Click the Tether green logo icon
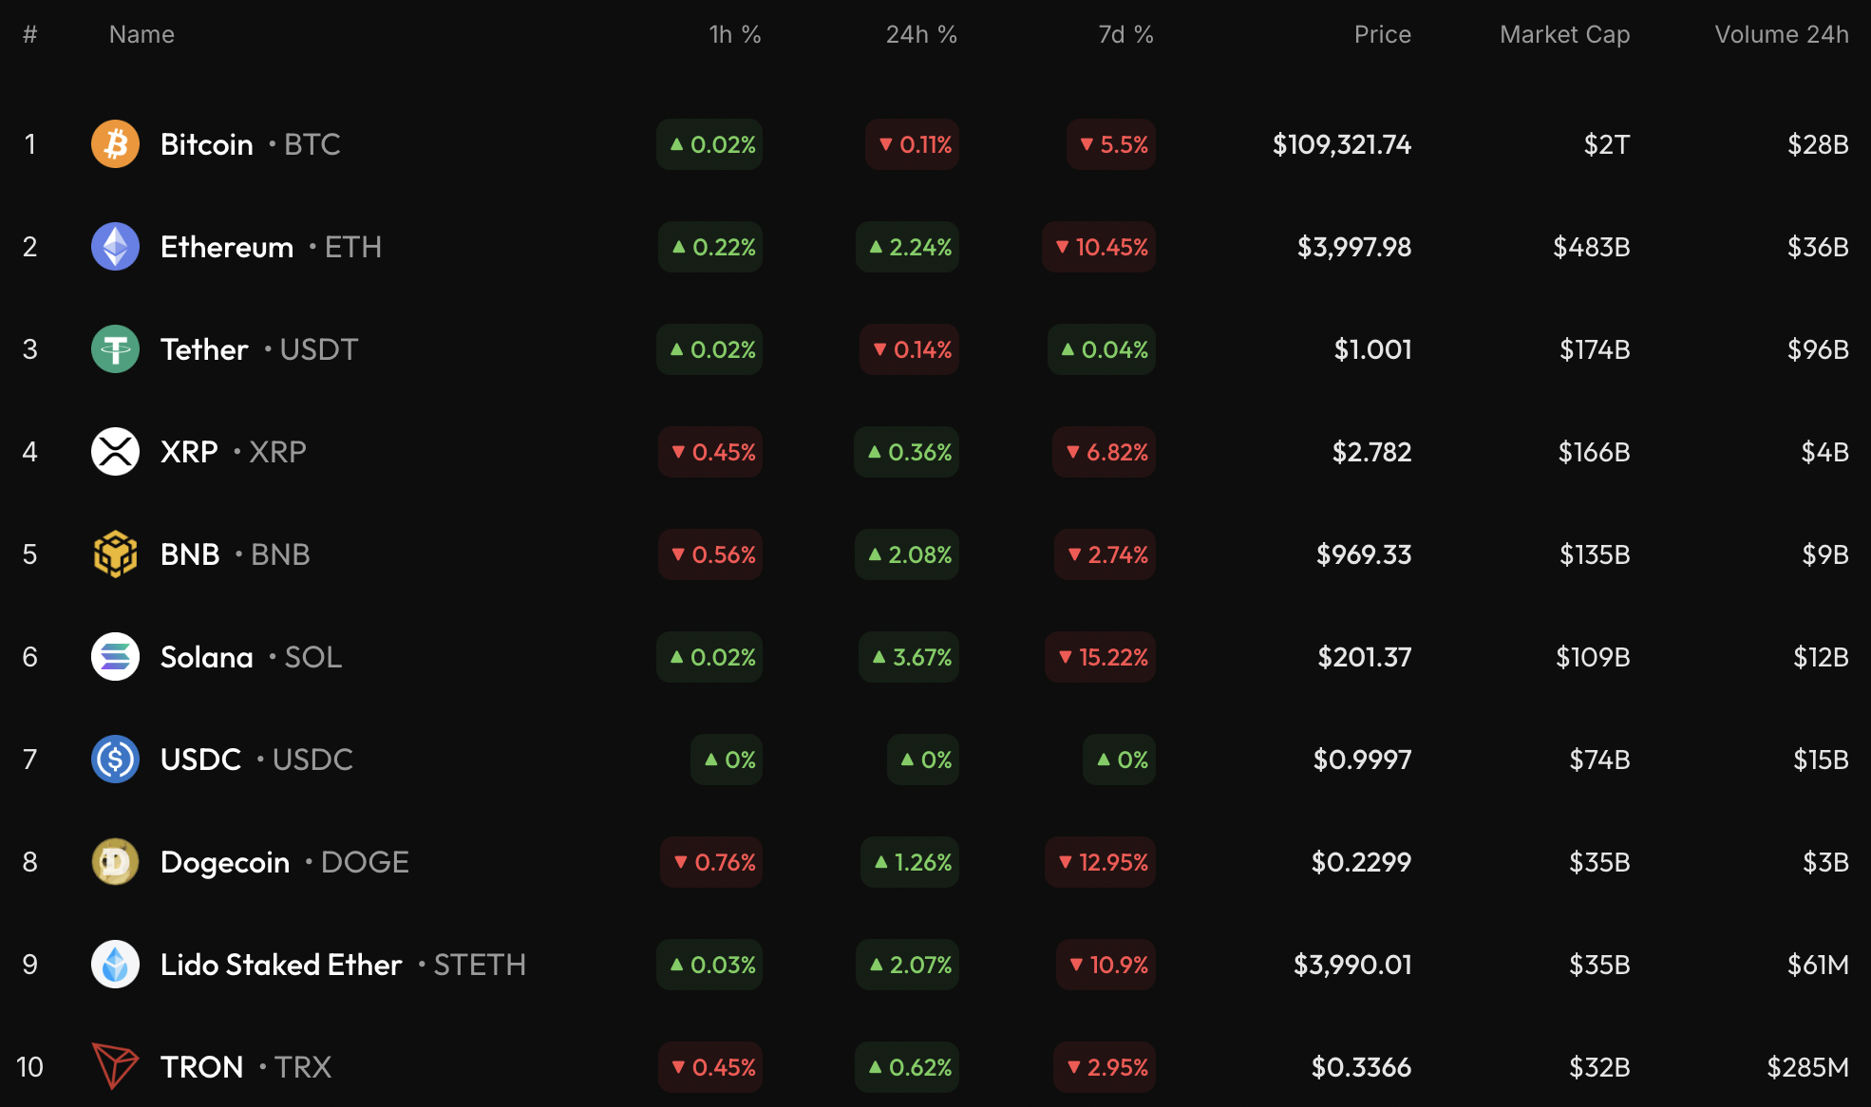Screen dimensions: 1871x1107 click(x=115, y=349)
